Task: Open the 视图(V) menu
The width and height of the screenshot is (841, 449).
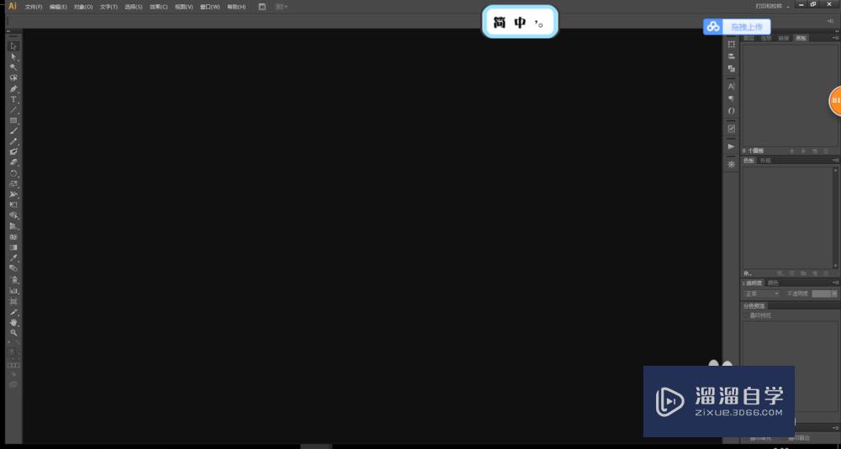Action: pyautogui.click(x=183, y=7)
